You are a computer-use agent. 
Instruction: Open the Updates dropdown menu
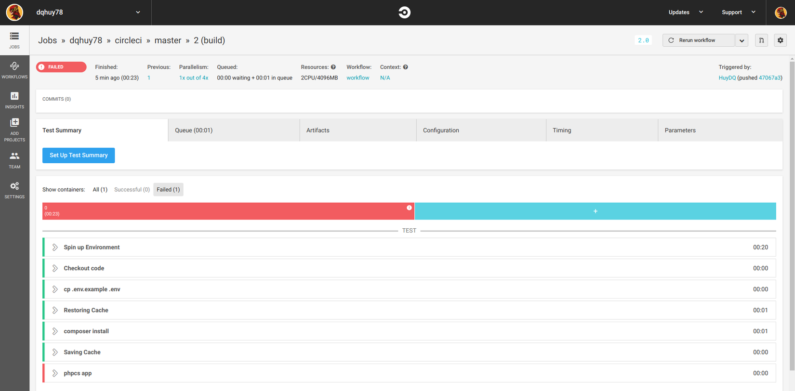686,13
